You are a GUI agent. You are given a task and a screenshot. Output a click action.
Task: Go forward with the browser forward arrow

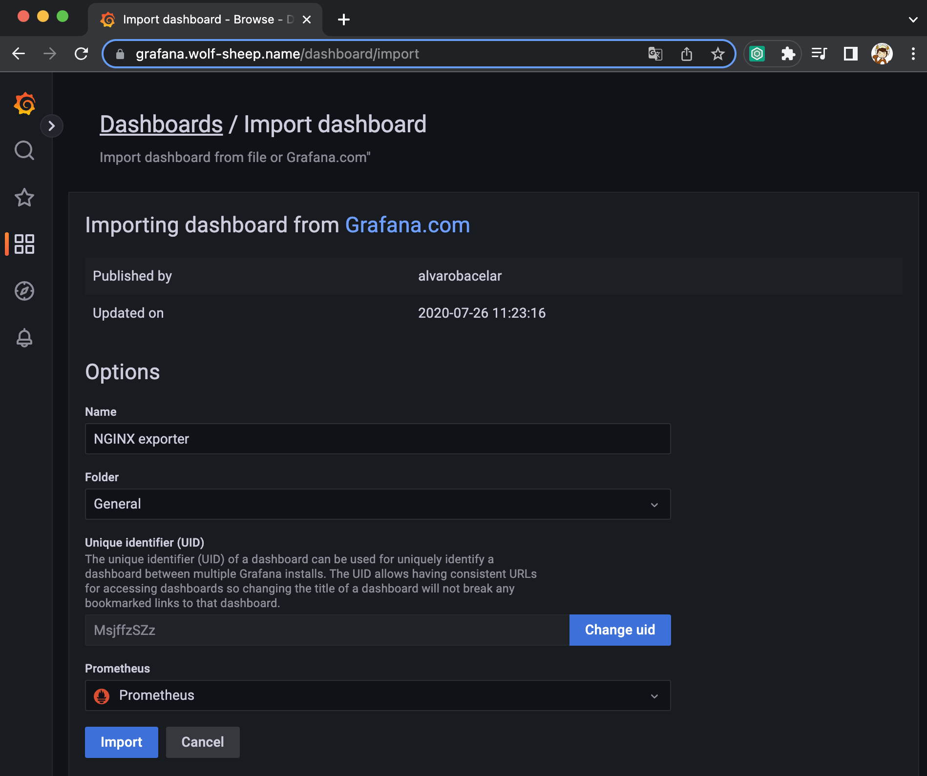click(50, 54)
